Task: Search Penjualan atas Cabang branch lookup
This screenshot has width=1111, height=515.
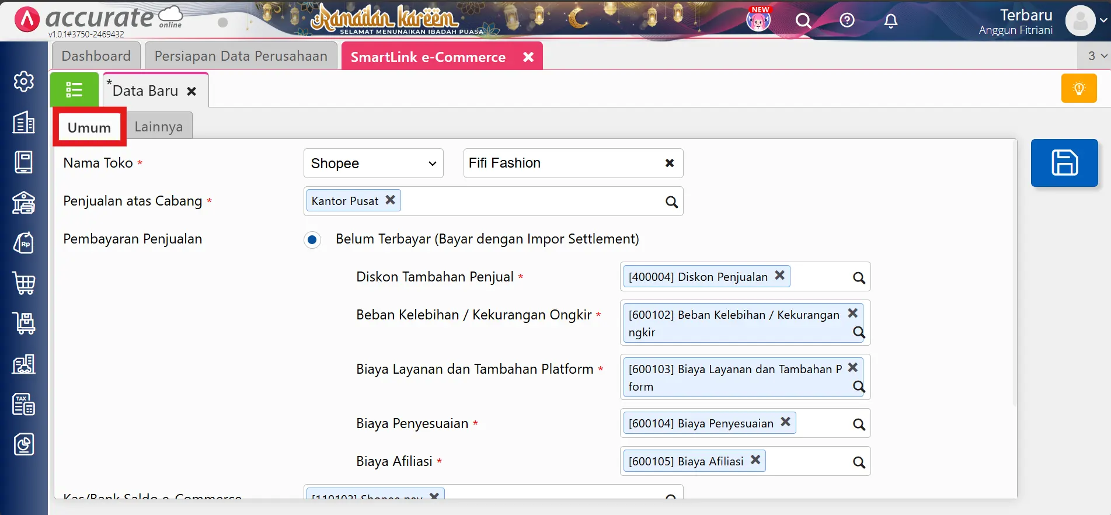Action: pos(671,202)
